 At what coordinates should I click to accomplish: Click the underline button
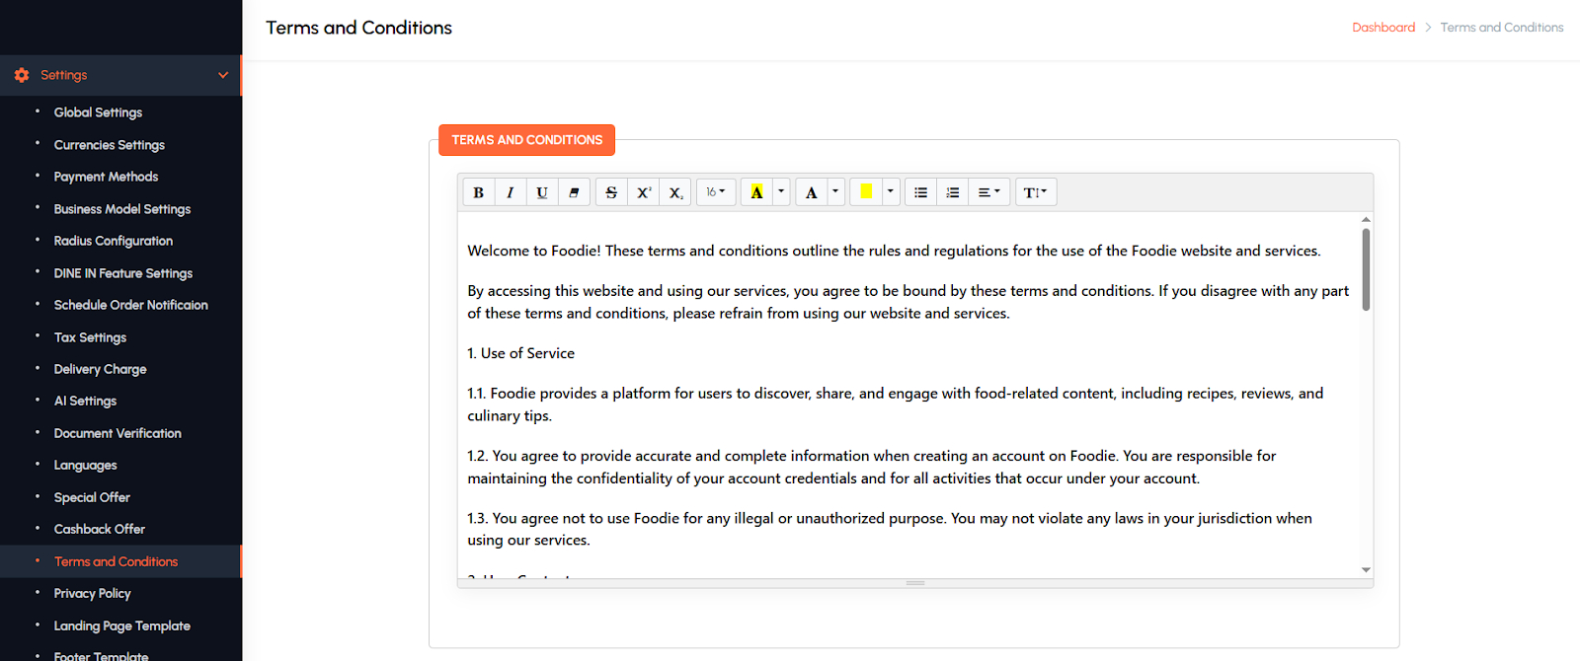[x=542, y=192]
